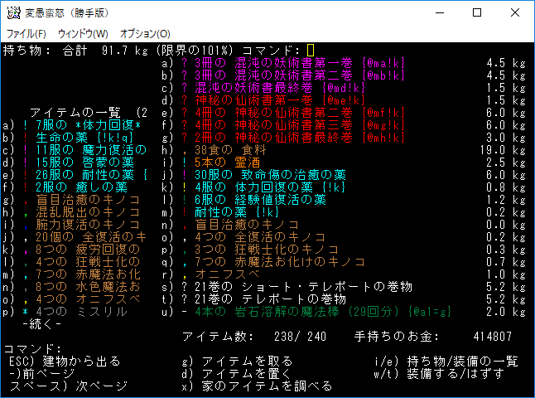This screenshot has width=535, height=398.
Task: Open the ウィンドウ(W) menu
Action: [x=83, y=33]
